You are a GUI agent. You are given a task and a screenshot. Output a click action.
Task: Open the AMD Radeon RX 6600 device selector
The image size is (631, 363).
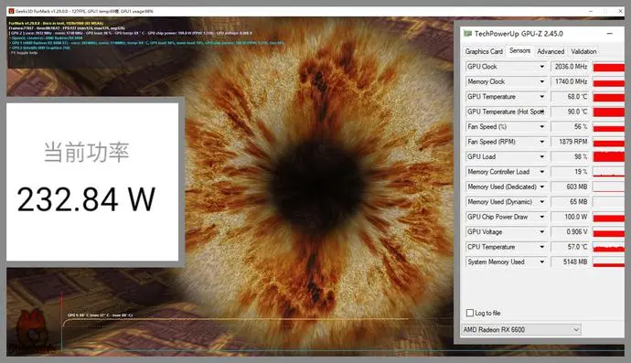pos(521,329)
